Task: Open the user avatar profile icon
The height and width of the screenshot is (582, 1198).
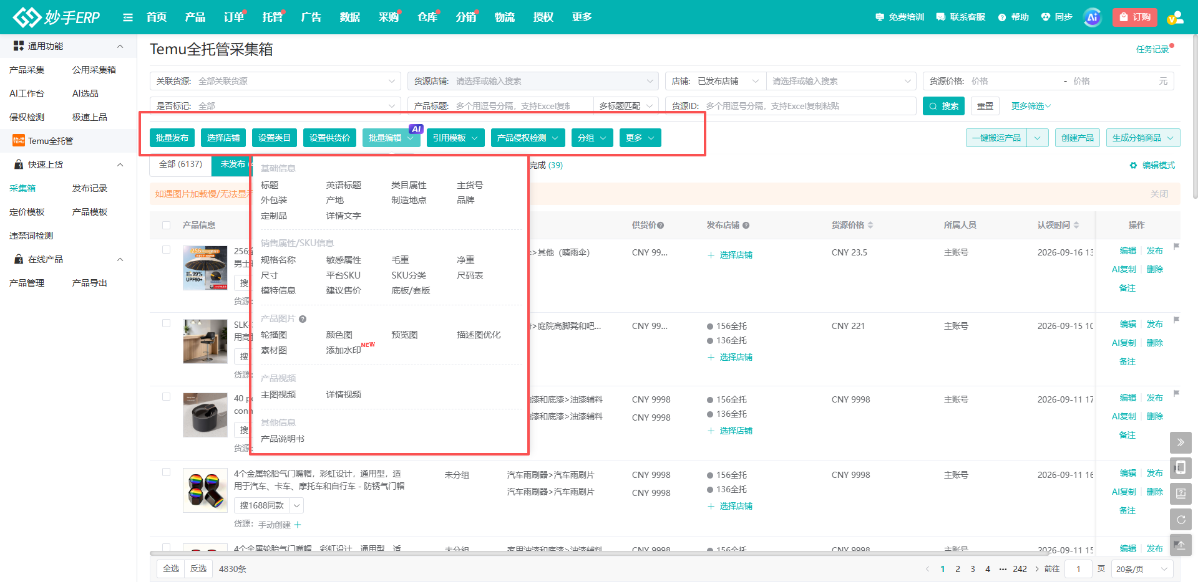Action: click(x=1176, y=17)
